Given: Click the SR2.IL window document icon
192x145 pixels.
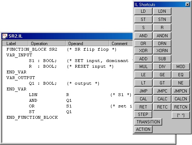Looking at the screenshot, I should [x=5, y=36].
